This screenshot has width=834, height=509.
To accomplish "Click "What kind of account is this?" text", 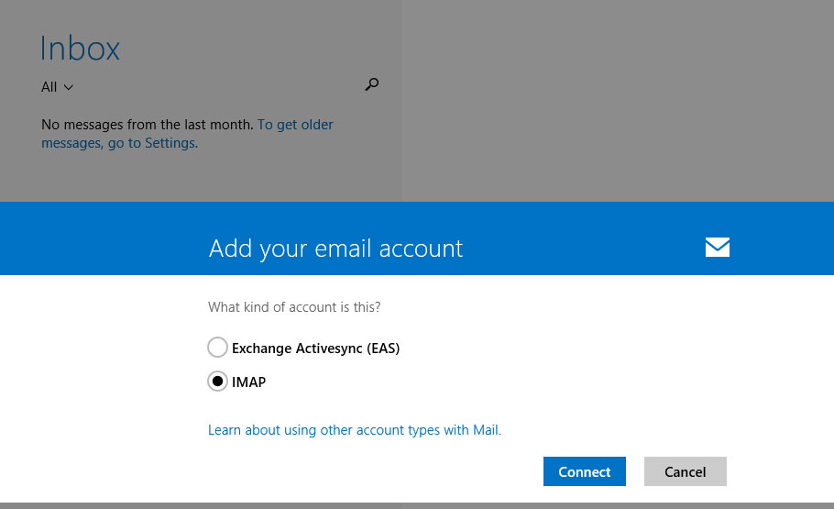I will coord(294,306).
